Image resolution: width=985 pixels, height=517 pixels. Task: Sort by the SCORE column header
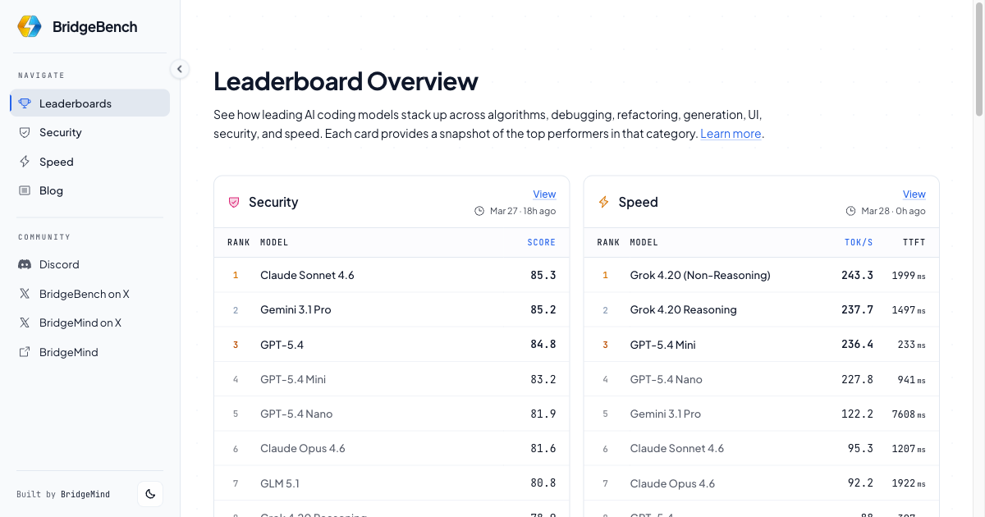pyautogui.click(x=541, y=242)
